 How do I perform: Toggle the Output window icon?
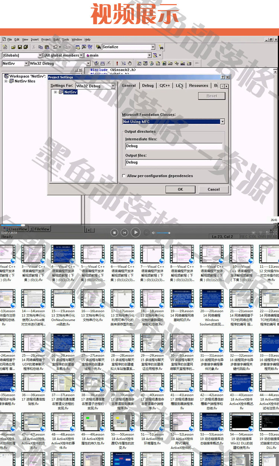point(84,47)
